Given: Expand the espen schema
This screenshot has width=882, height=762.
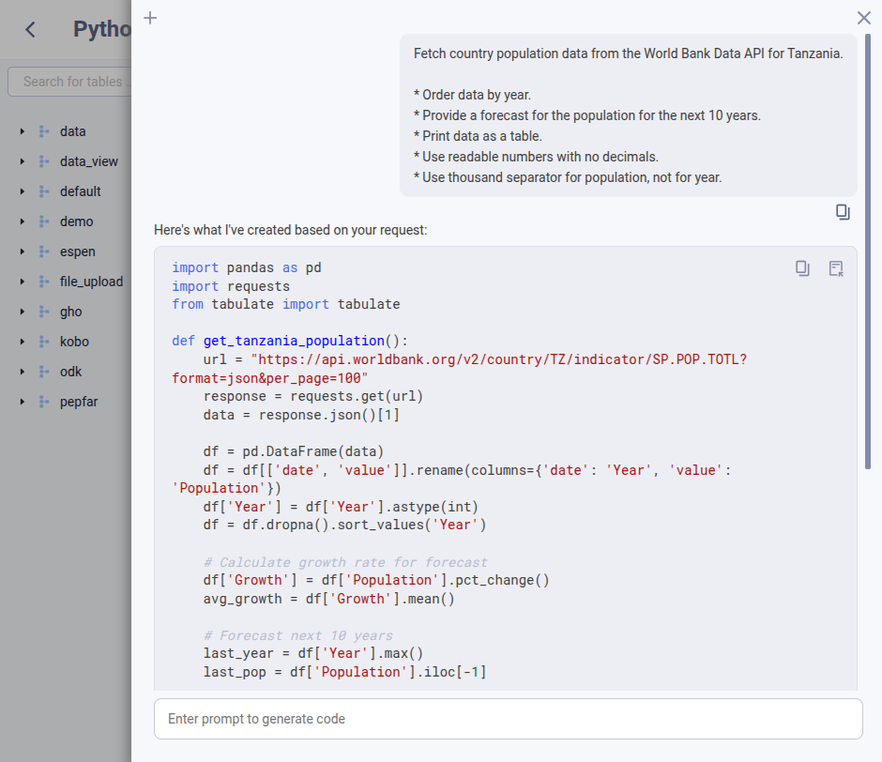Looking at the screenshot, I should (x=22, y=251).
